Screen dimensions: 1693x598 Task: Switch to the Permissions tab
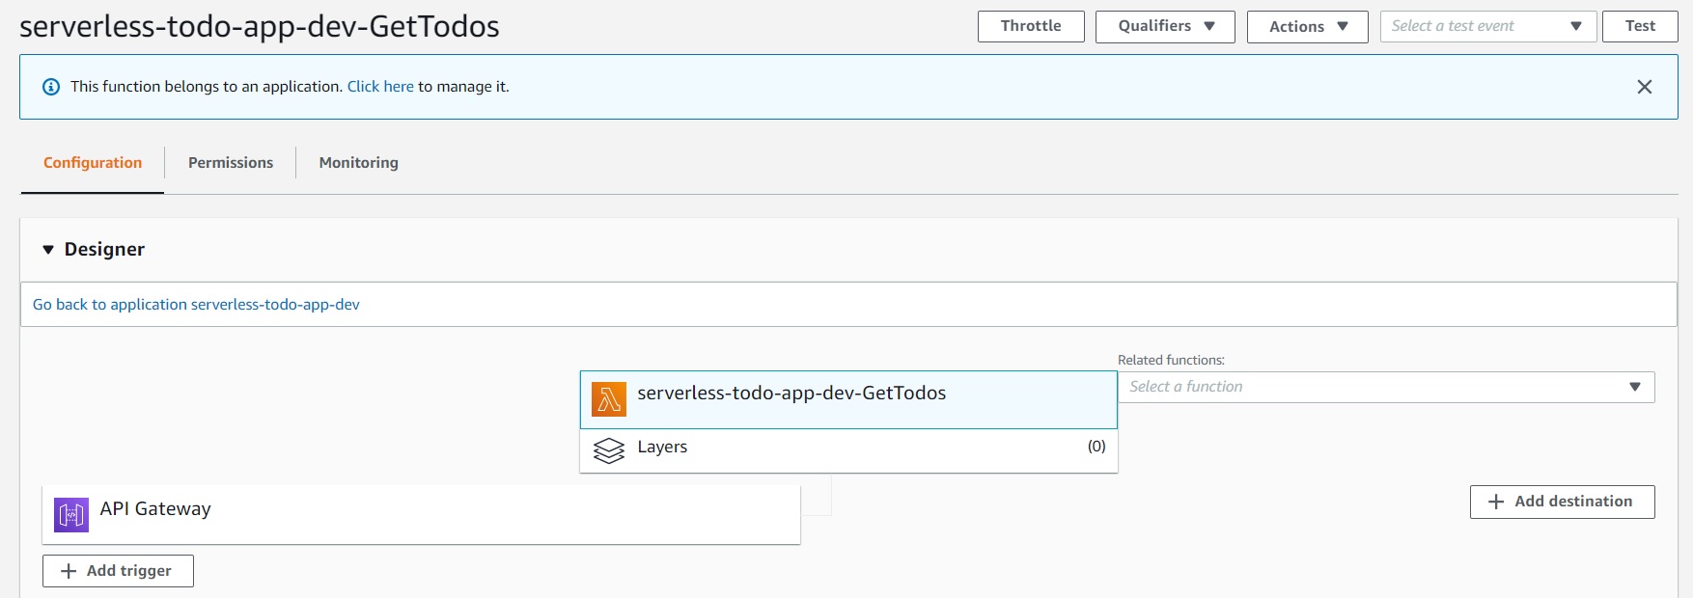tap(231, 163)
